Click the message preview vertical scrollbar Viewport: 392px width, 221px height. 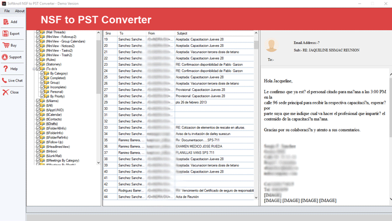390,107
